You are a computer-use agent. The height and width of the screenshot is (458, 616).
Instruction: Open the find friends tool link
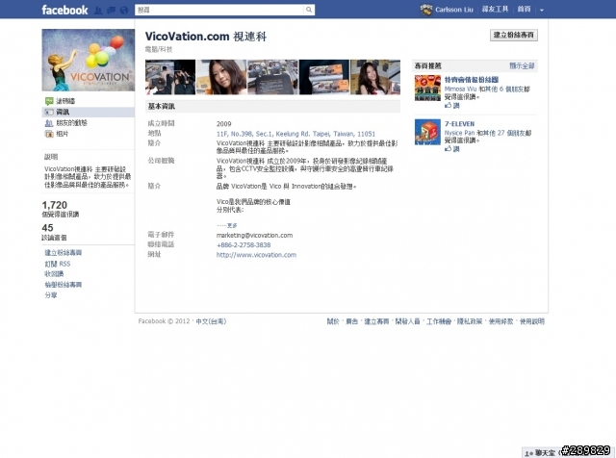point(495,9)
